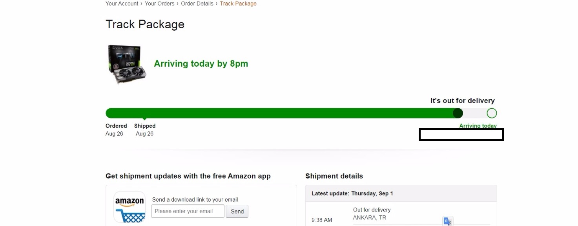Click the 'Shipped Aug 26' status label
Image resolution: width=578 pixels, height=226 pixels.
pos(145,130)
